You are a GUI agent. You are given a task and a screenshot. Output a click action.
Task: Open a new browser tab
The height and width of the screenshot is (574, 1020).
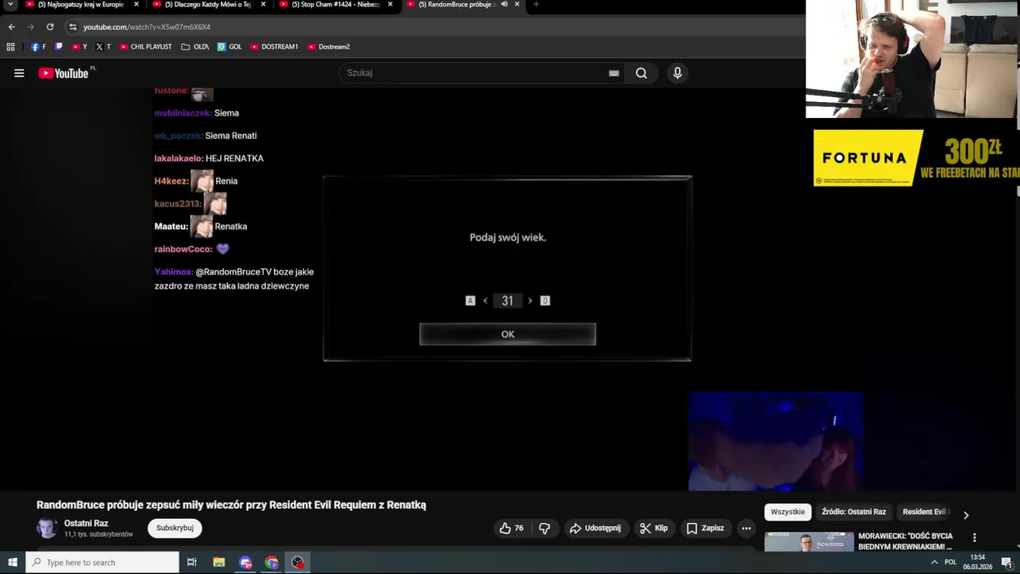[x=535, y=5]
